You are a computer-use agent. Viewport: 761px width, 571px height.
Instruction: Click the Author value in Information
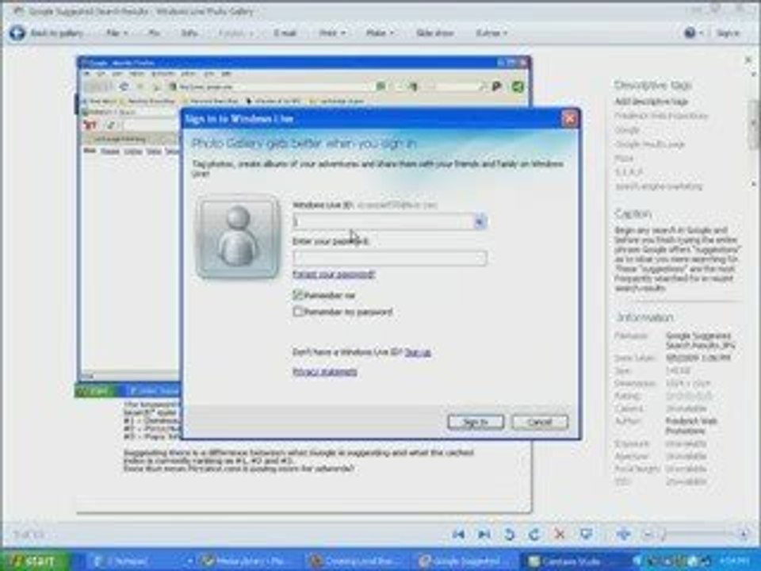[691, 426]
